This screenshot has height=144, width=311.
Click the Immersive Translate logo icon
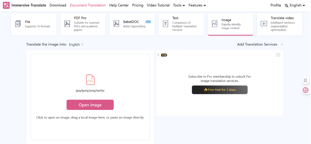[x=6, y=5]
